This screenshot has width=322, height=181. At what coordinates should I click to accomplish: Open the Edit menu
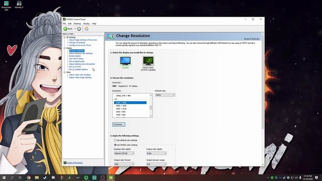pos(69,24)
